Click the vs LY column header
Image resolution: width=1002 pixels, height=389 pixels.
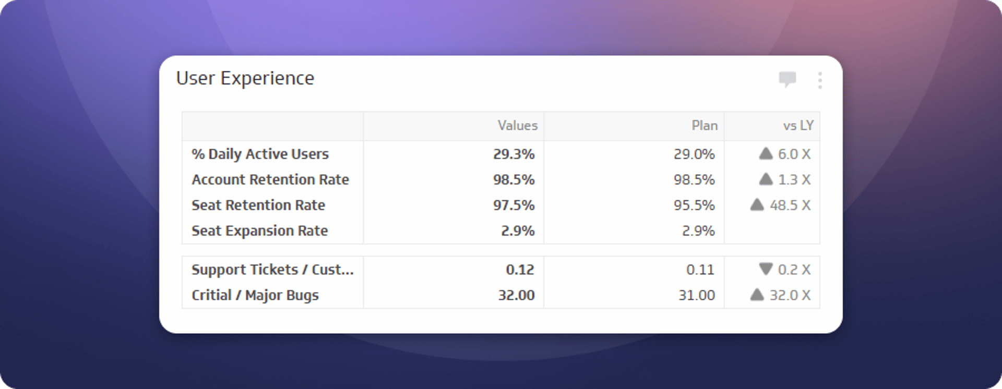798,126
